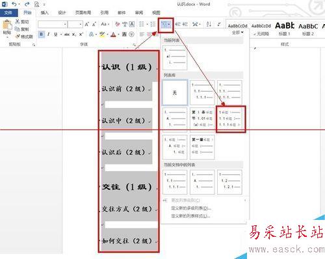Open the All filter dropdown in list panel

tap(237, 33)
